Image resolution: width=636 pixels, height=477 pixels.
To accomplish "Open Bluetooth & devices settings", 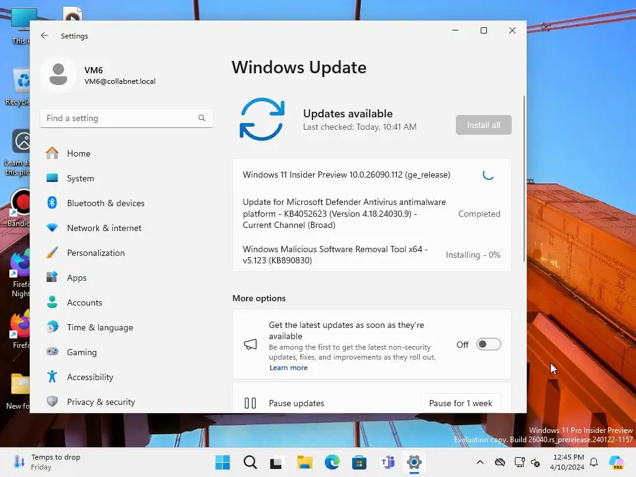I will pos(127,203).
